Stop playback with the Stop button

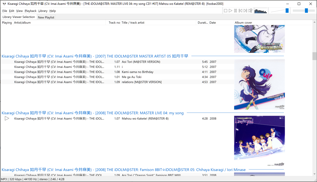point(225,11)
